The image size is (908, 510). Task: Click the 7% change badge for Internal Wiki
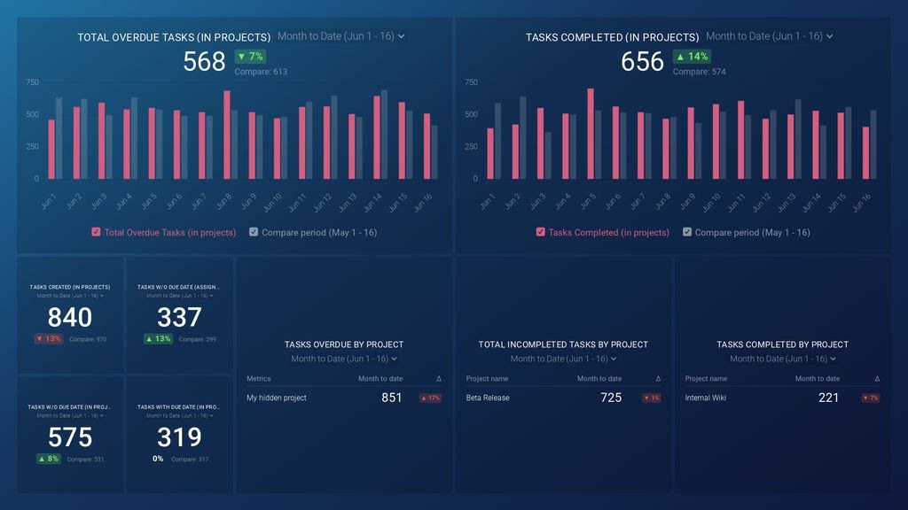(x=870, y=398)
